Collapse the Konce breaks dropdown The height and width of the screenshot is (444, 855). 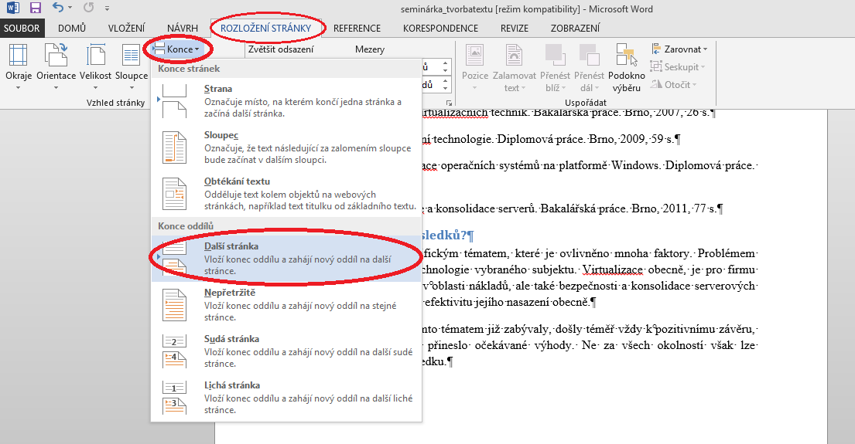177,49
